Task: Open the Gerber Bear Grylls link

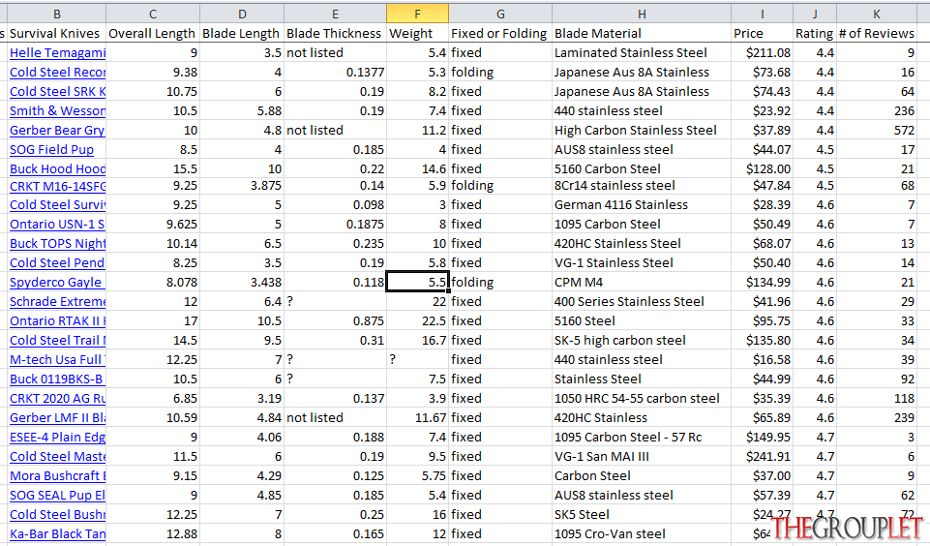Action: click(57, 131)
